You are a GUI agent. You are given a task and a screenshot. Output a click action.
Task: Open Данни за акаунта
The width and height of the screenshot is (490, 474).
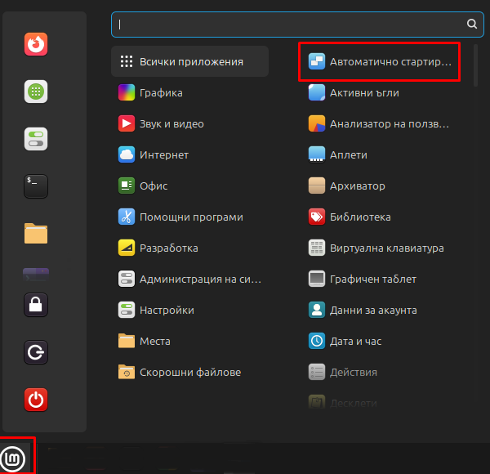380,310
